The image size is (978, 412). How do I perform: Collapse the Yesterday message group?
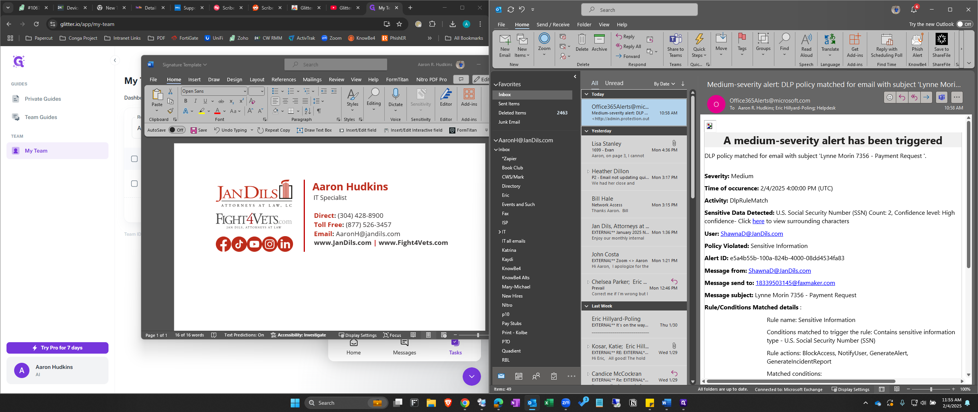pyautogui.click(x=586, y=131)
